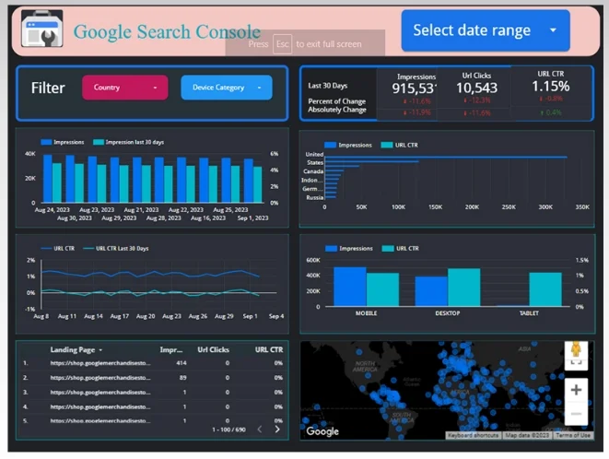
Task: Click Impressions legend in country bar chart
Action: [x=348, y=145]
